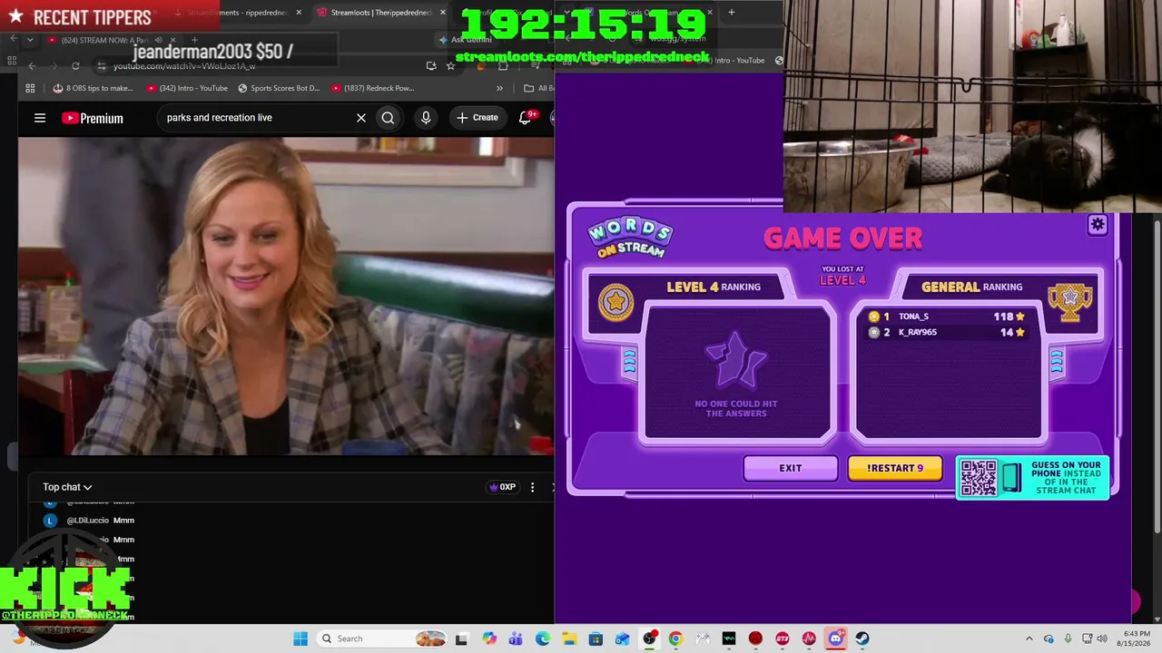Screen dimensions: 1162x653
Task: Show hidden system tray icons
Action: 1029,638
